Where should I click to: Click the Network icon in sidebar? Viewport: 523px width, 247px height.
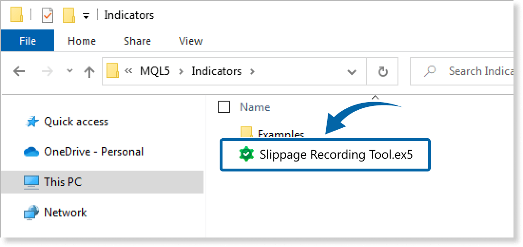point(31,212)
